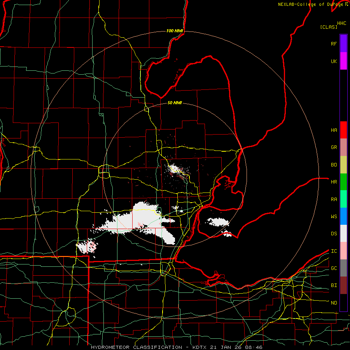Choose the DS white legend swatch
Viewport: 350px width, 350px height.
pyautogui.click(x=343, y=233)
